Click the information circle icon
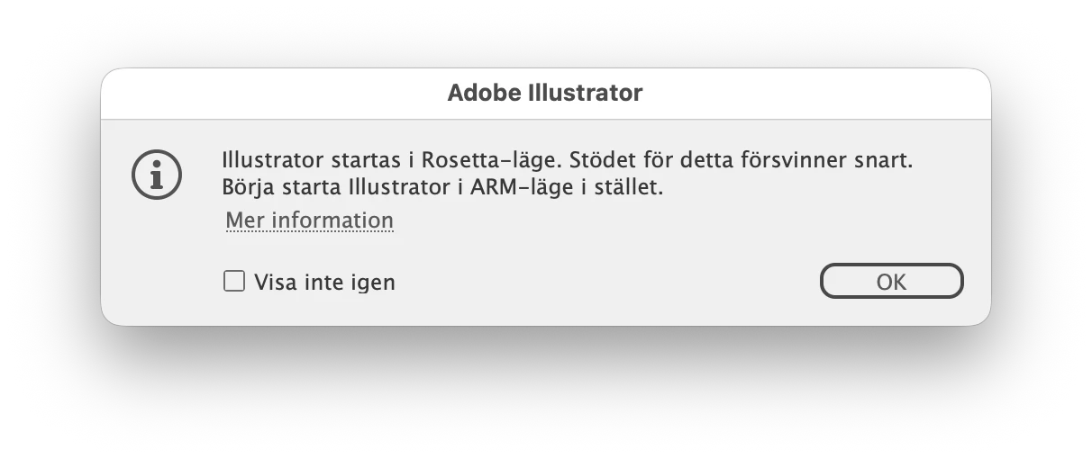Image resolution: width=1092 pixels, height=459 pixels. pos(157,174)
